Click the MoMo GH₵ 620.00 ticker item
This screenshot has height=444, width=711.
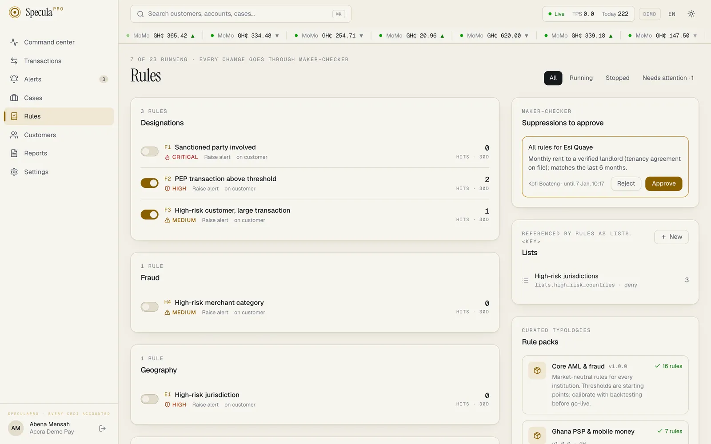[494, 36]
